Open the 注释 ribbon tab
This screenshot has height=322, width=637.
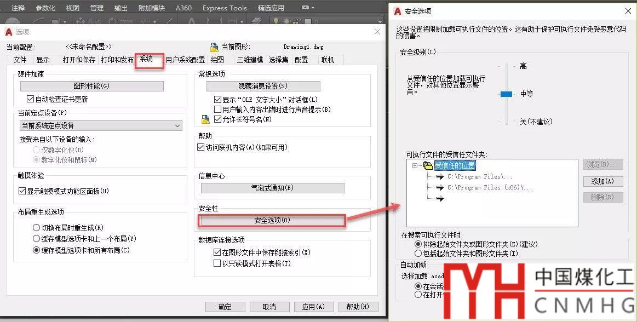[x=18, y=8]
